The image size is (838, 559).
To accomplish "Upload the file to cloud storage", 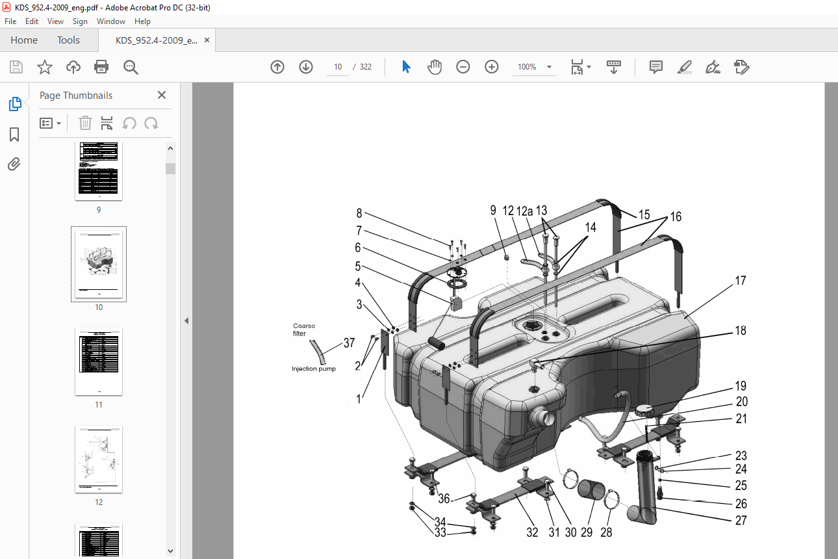I will (x=73, y=67).
